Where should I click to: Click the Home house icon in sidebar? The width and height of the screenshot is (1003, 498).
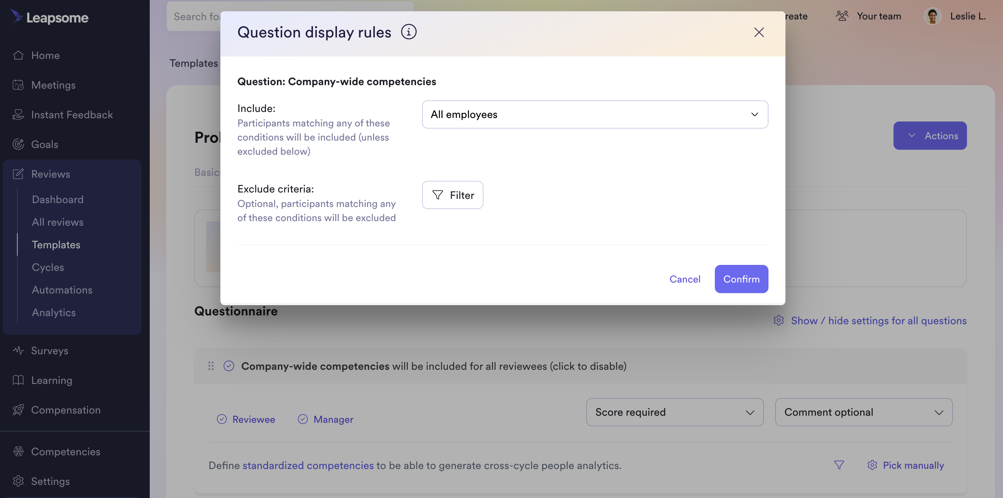coord(18,55)
